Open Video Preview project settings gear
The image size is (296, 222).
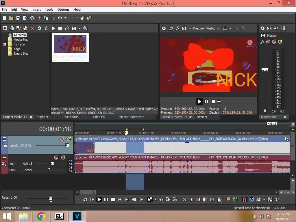point(164,28)
